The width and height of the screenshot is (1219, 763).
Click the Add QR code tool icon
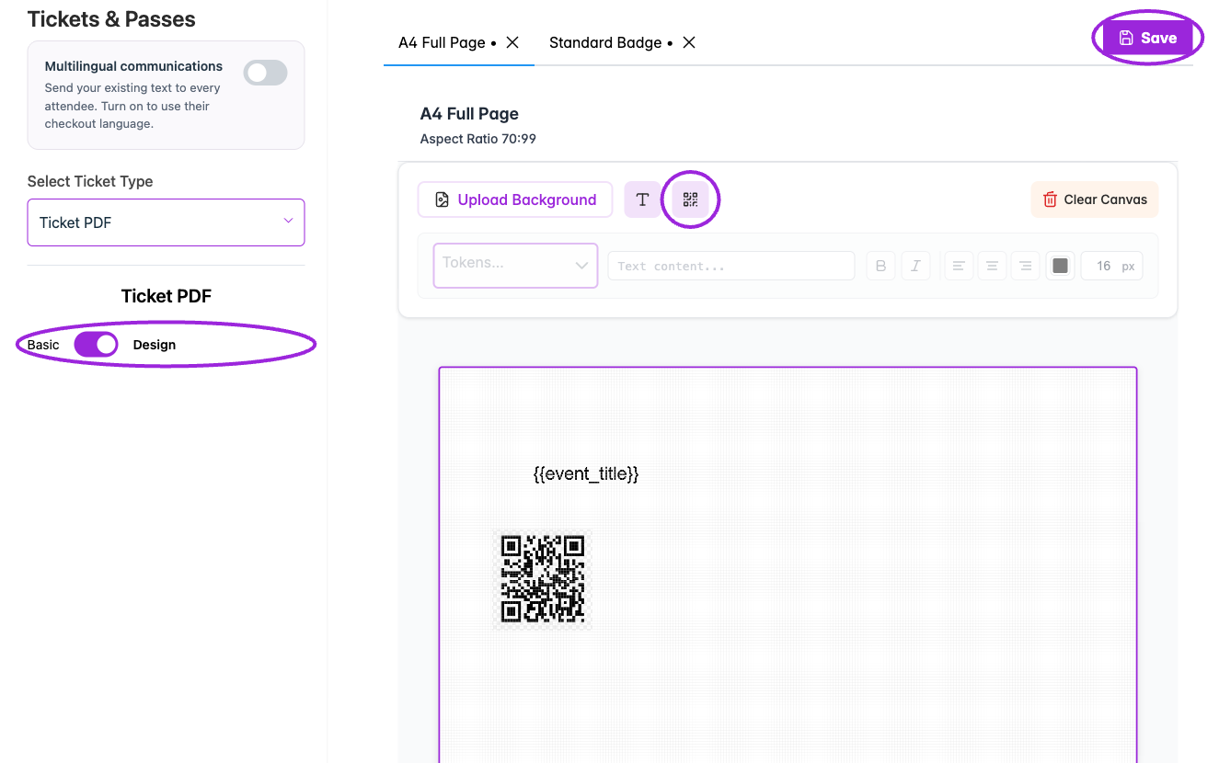click(690, 199)
